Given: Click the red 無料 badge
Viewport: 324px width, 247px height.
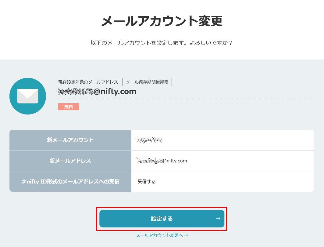Looking at the screenshot, I should click(69, 107).
